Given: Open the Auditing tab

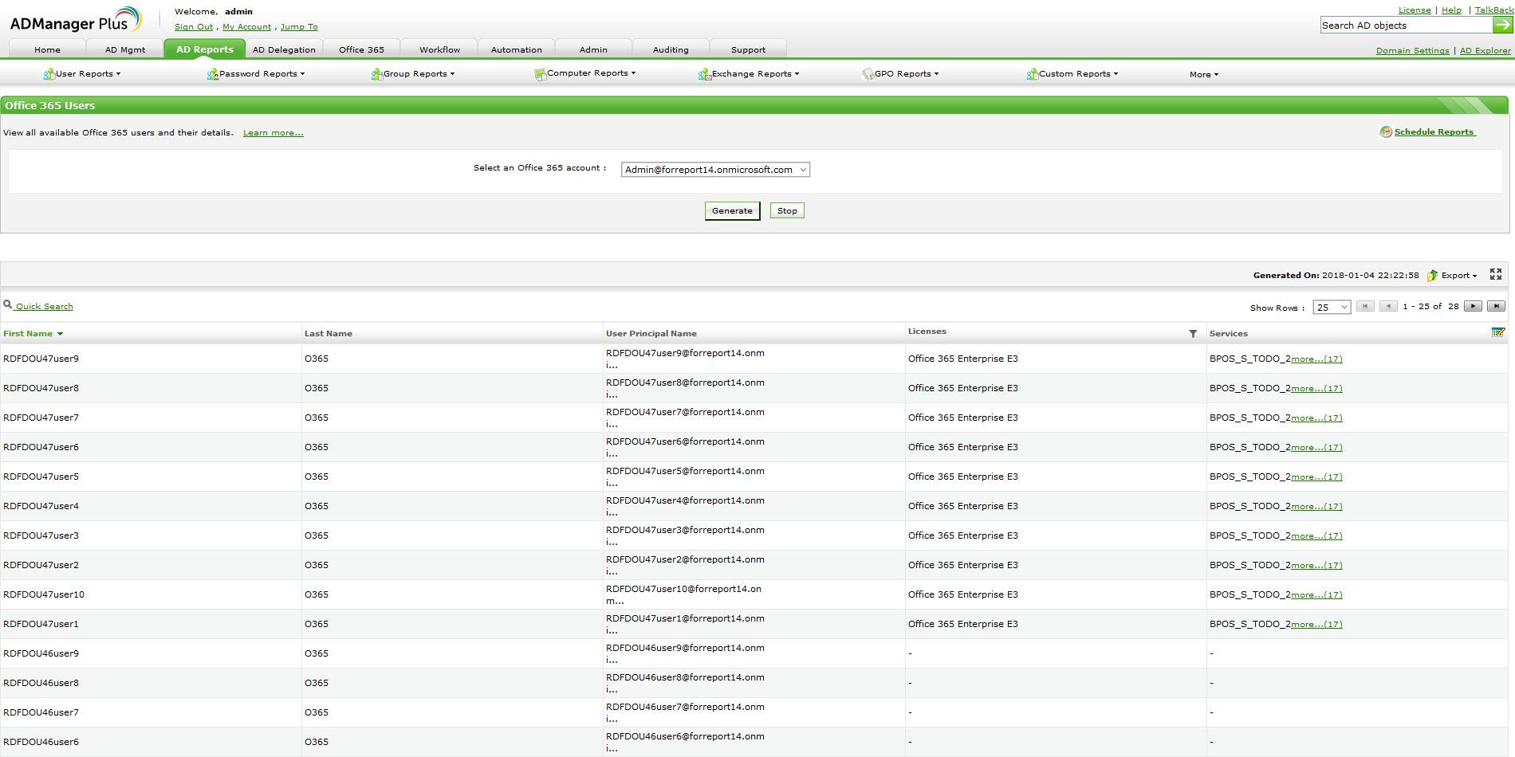Looking at the screenshot, I should [x=671, y=49].
